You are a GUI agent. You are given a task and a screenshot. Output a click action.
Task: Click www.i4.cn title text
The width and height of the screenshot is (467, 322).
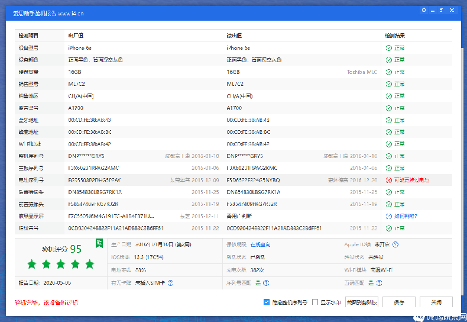[x=71, y=14]
